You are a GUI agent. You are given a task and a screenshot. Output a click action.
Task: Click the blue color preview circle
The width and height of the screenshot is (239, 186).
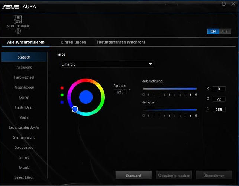[86, 97]
